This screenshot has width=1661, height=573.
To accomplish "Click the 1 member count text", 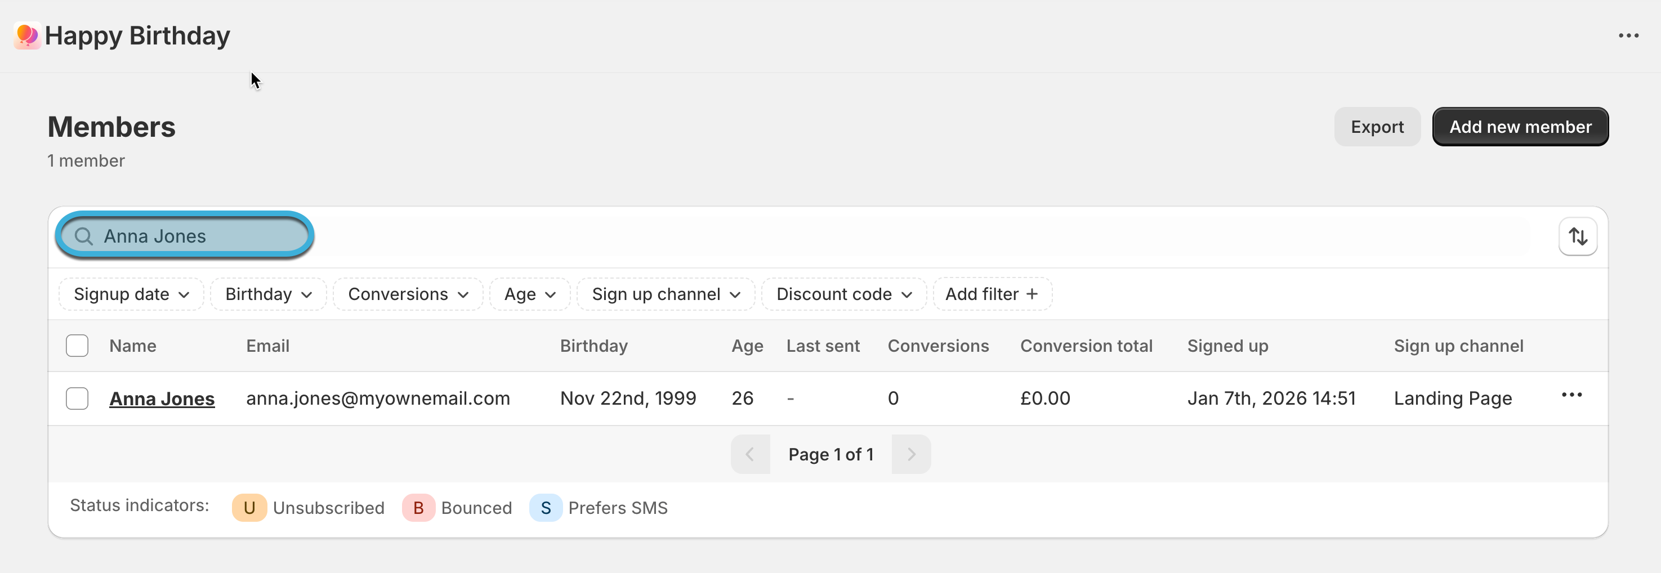I will pyautogui.click(x=86, y=160).
